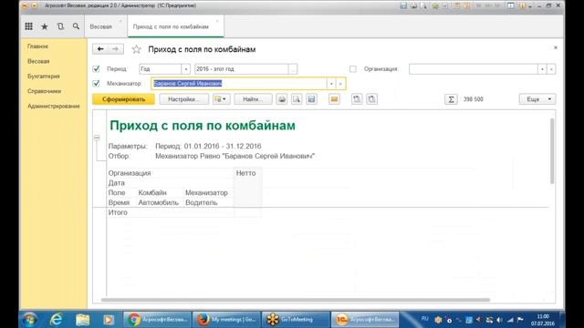Open media player icon on taskbar
This screenshot has height=328, width=584.
pos(109,320)
